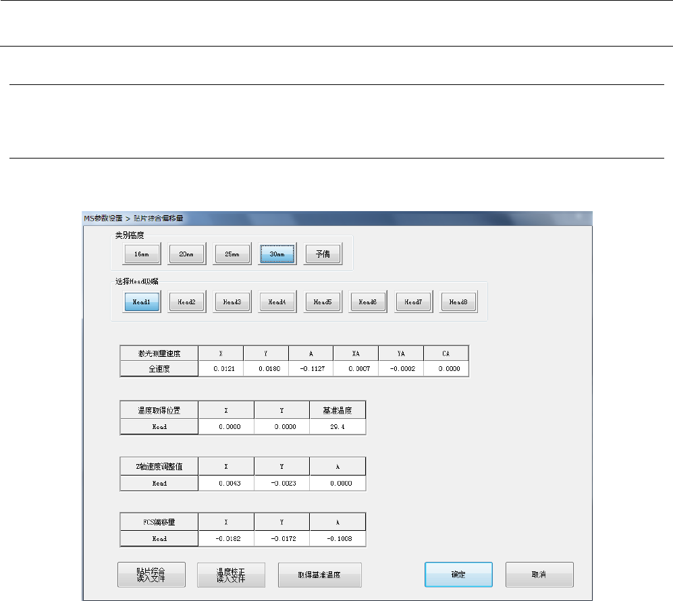Choose the Head6 nozzle button

tap(368, 302)
